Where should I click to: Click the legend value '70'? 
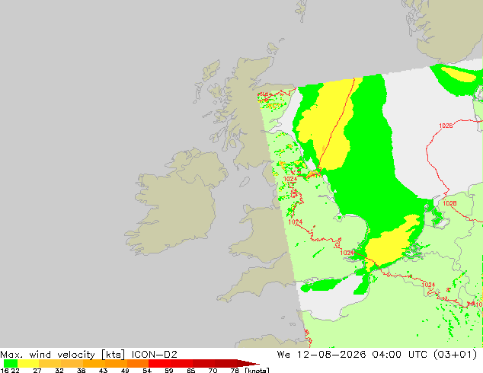213,371
